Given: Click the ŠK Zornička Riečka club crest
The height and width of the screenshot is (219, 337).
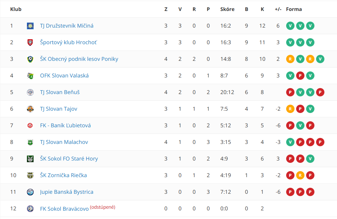Looking at the screenshot, I should coord(30,175).
